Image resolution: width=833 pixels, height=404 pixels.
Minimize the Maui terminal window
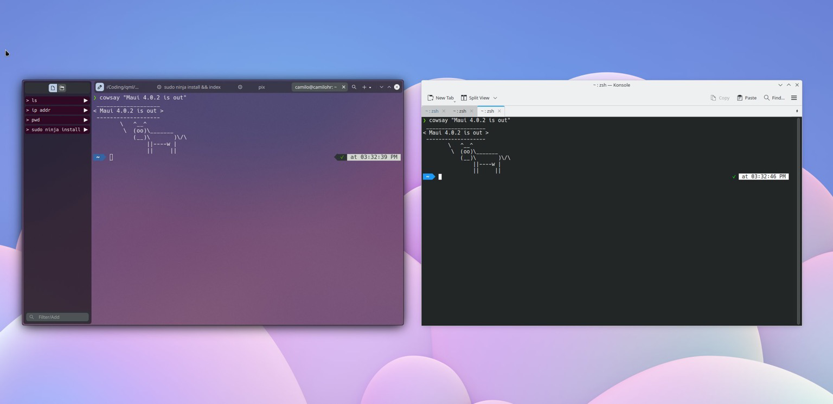381,87
